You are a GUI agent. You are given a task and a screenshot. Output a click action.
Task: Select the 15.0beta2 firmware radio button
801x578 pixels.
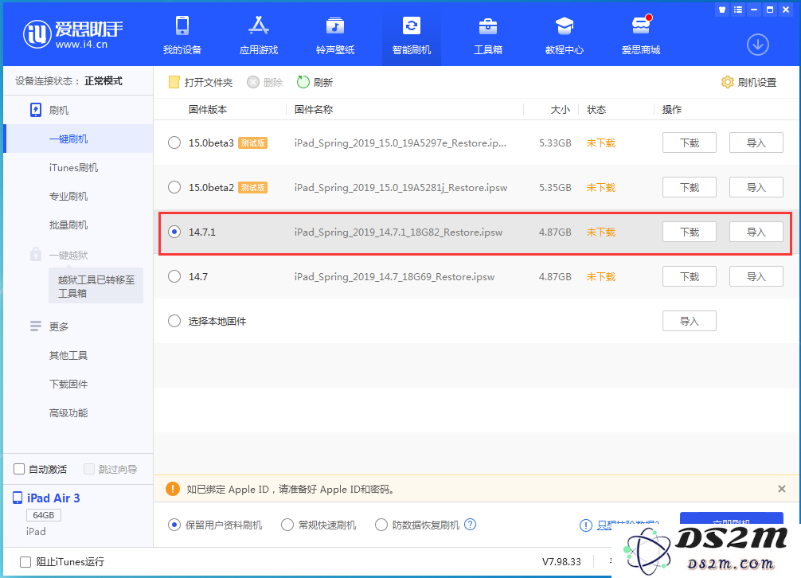click(174, 187)
